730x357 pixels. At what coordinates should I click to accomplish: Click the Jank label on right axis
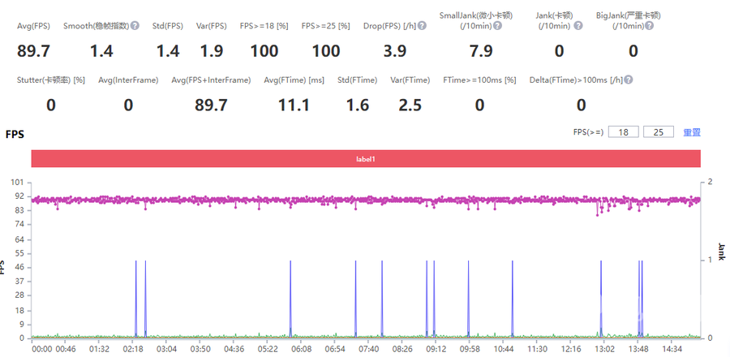721,250
